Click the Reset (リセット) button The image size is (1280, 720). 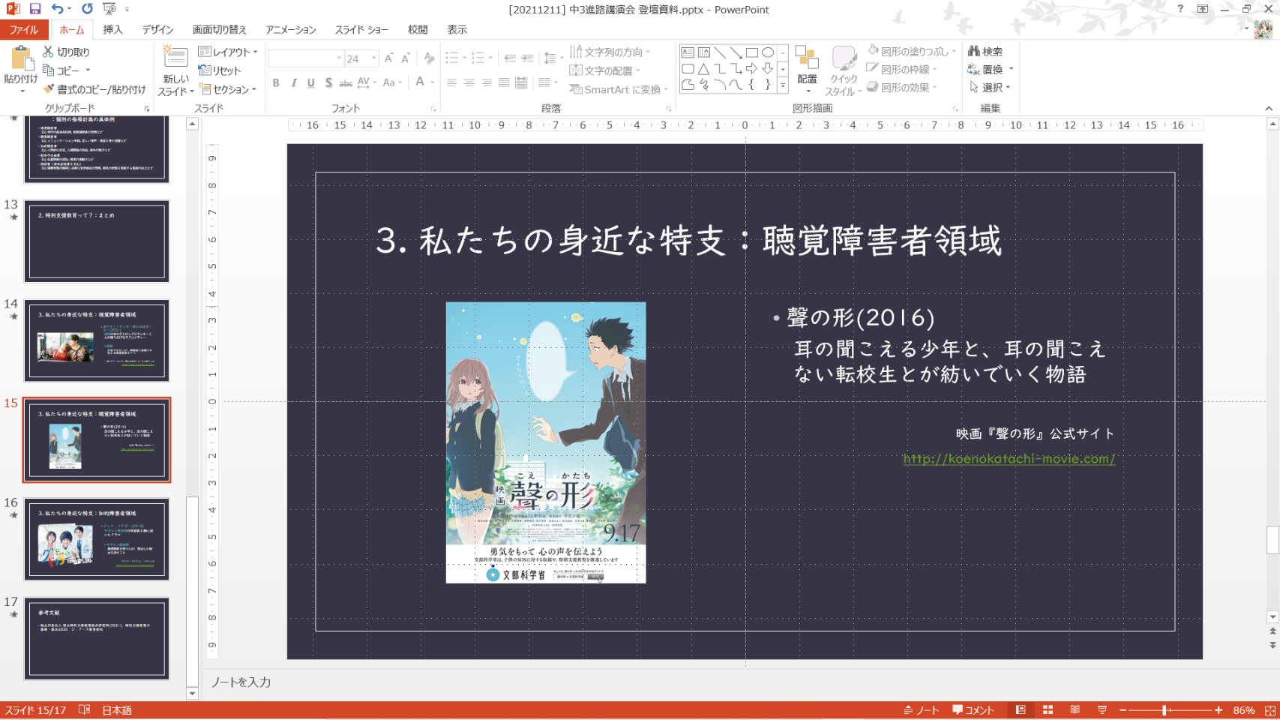tap(220, 70)
